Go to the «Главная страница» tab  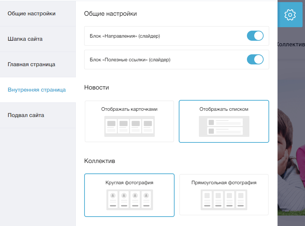[x=38, y=64]
